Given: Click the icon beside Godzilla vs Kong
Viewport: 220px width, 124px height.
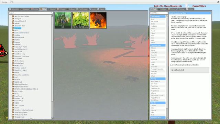Looking at the screenshot, I should (x=13, y=54).
